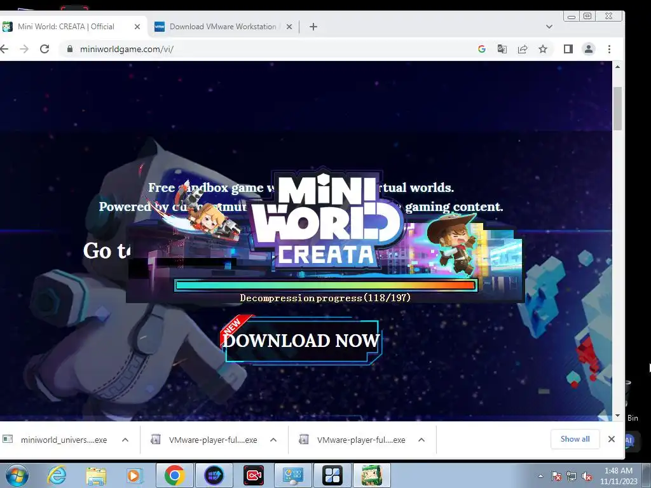Expand options for first VMware-player download
Image resolution: width=651 pixels, height=488 pixels.
click(273, 440)
